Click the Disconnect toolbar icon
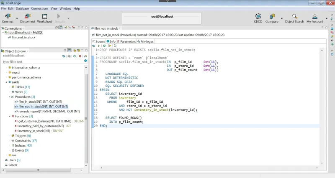Screen dimensions: 335x178 pos(28,16)
